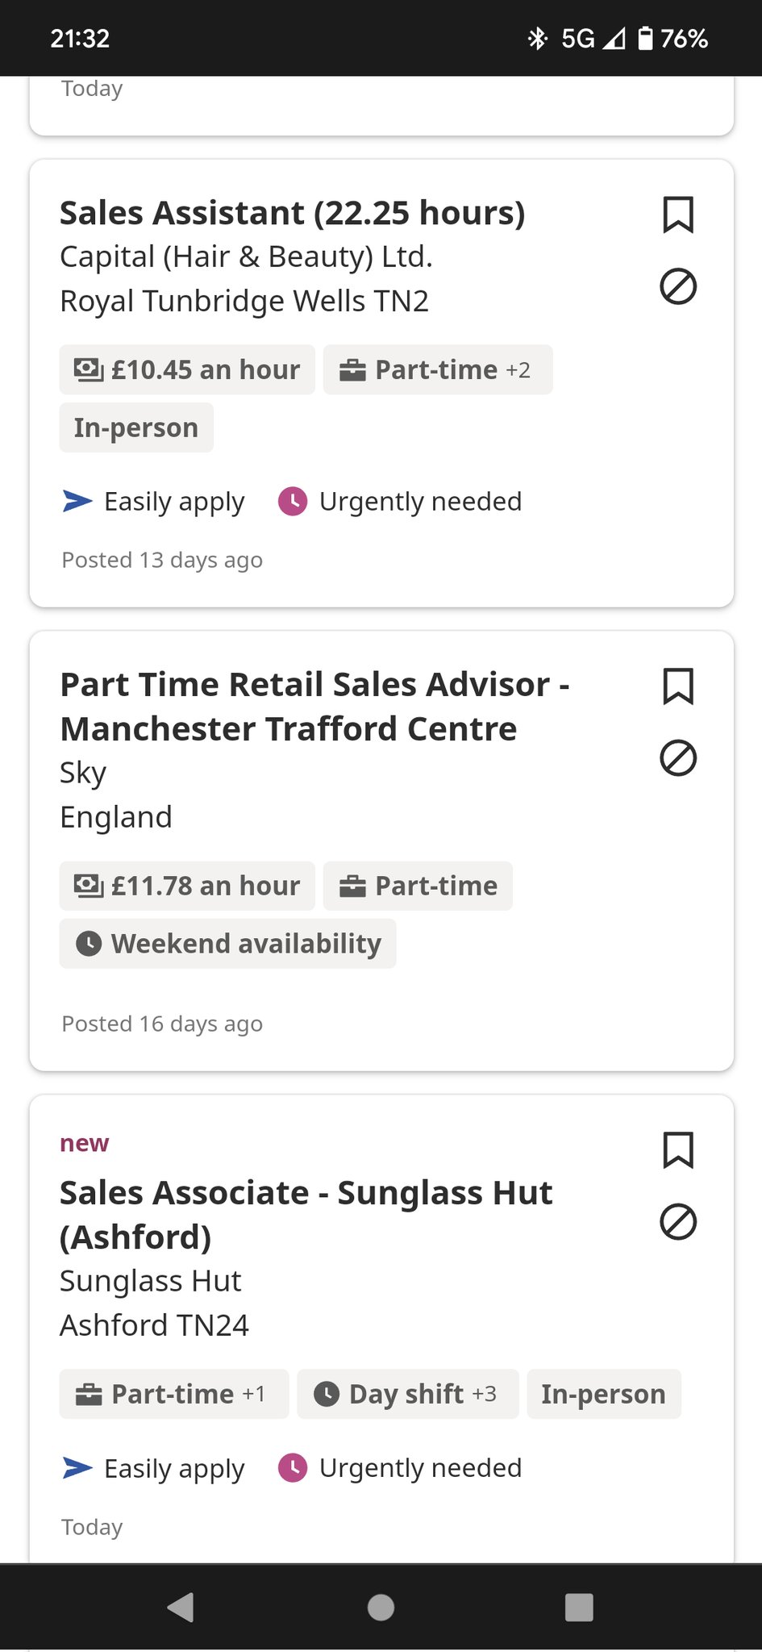Tap the Weekend availability tag
This screenshot has height=1652, width=762.
(227, 944)
